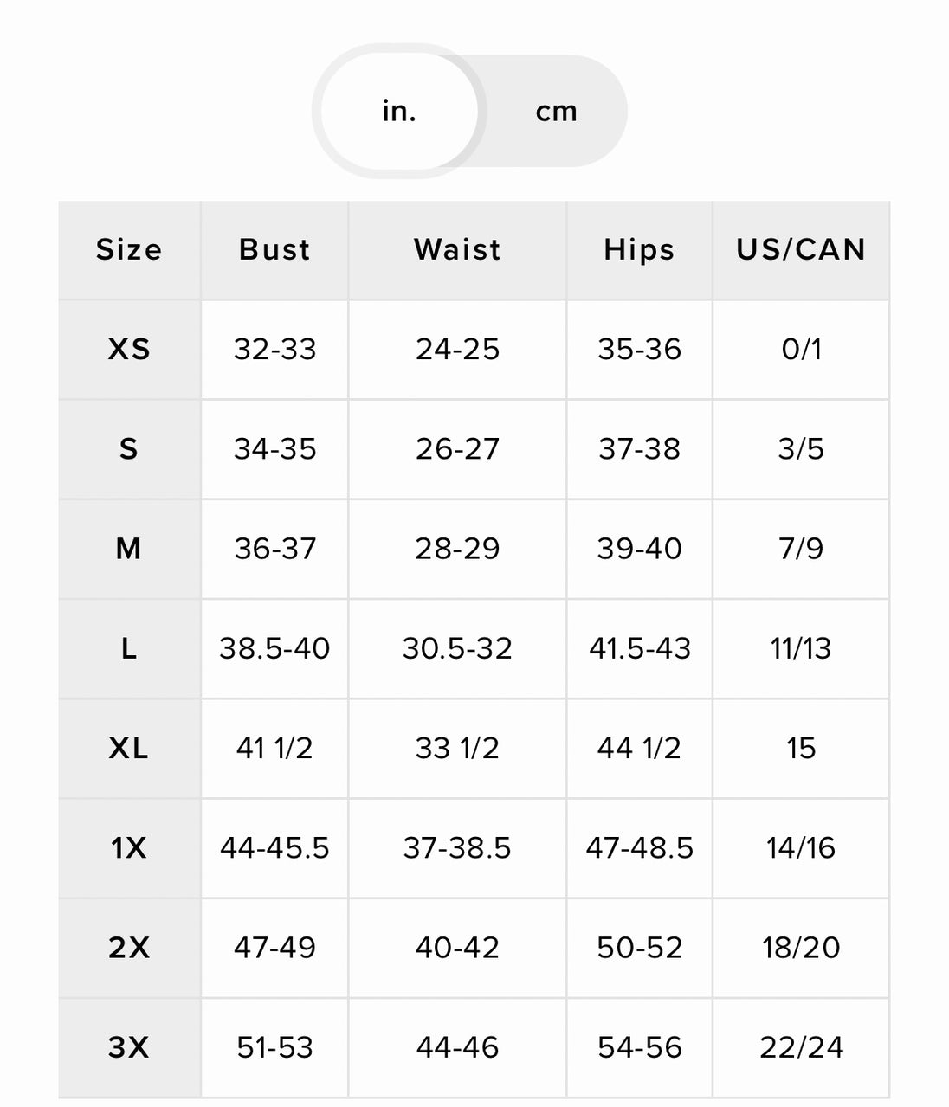Select the XL size row label

pos(129,748)
